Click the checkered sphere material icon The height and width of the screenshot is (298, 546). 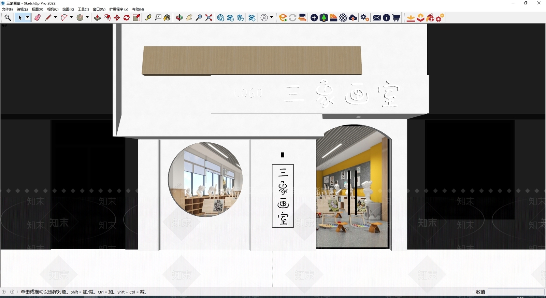pyautogui.click(x=343, y=18)
